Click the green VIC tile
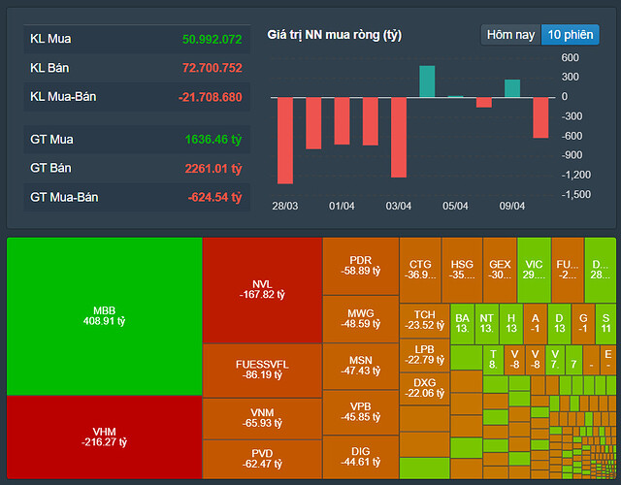 [534, 270]
